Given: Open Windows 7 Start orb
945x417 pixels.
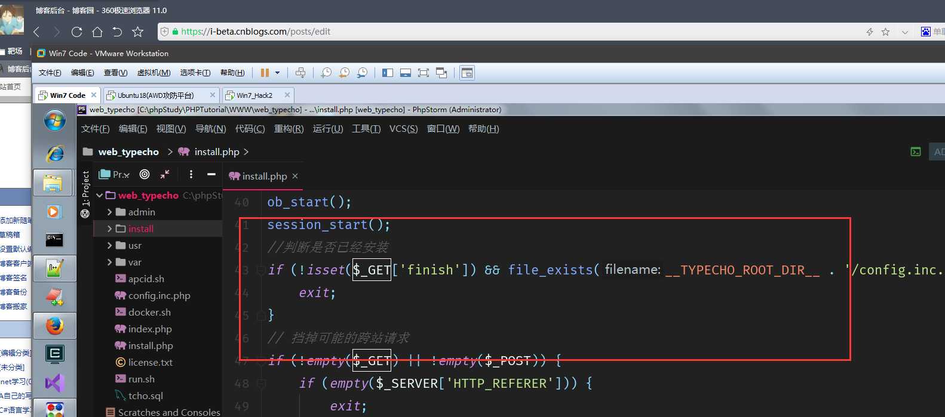Looking at the screenshot, I should pos(54,121).
